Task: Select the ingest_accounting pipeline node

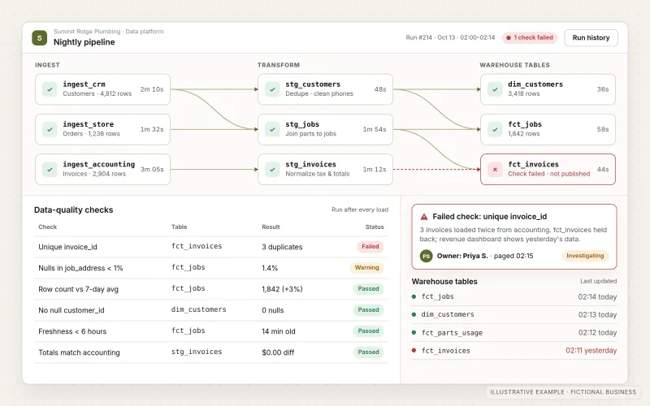Action: [103, 170]
